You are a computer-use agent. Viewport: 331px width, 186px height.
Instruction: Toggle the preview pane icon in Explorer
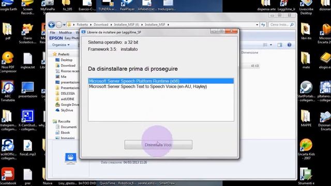tap(280, 45)
